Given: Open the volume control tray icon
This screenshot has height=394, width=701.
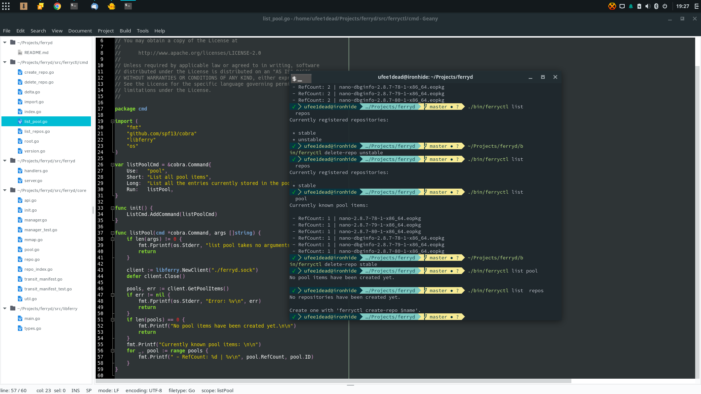Looking at the screenshot, I should coord(648,6).
